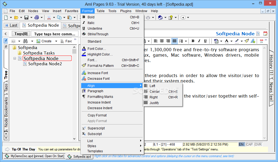
Task: Show hidden tree toolbar items with the chevron
Action: pos(75,39)
